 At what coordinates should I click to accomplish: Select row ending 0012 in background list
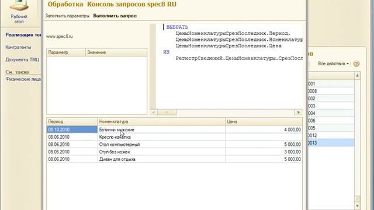tap(331, 135)
